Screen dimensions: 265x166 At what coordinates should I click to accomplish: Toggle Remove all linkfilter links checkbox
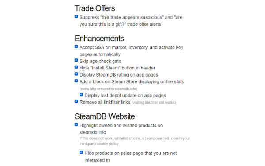pos(76,101)
